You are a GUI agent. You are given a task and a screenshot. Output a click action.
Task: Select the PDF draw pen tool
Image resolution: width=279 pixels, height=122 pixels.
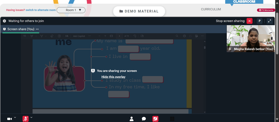tap(42, 36)
